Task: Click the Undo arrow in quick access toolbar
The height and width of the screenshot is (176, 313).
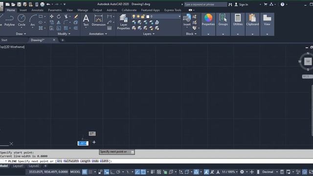Action: [x=48, y=4]
